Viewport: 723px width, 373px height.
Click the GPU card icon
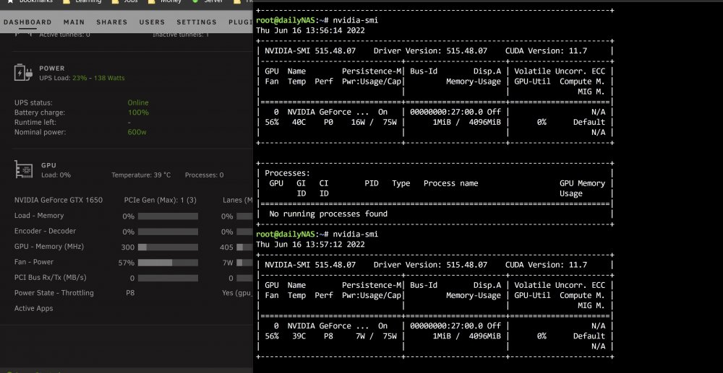pyautogui.click(x=24, y=170)
